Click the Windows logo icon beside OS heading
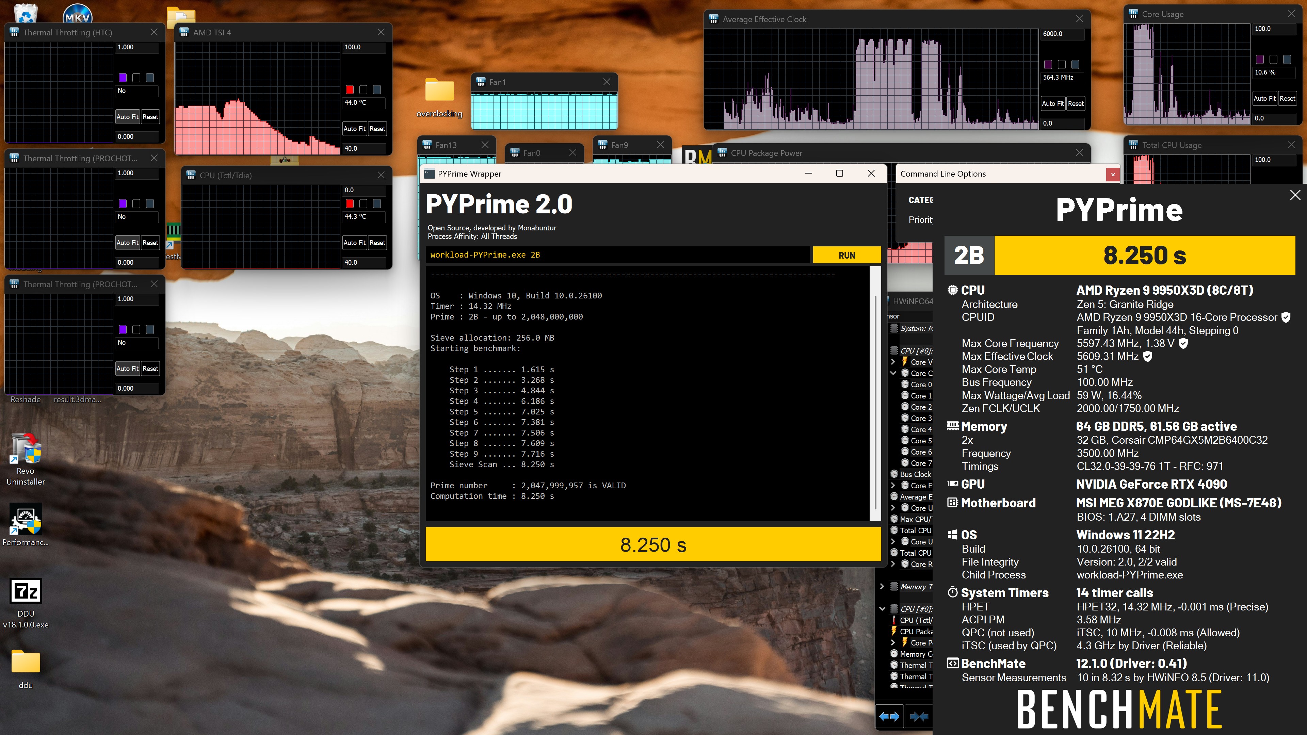1307x735 pixels. coord(953,535)
